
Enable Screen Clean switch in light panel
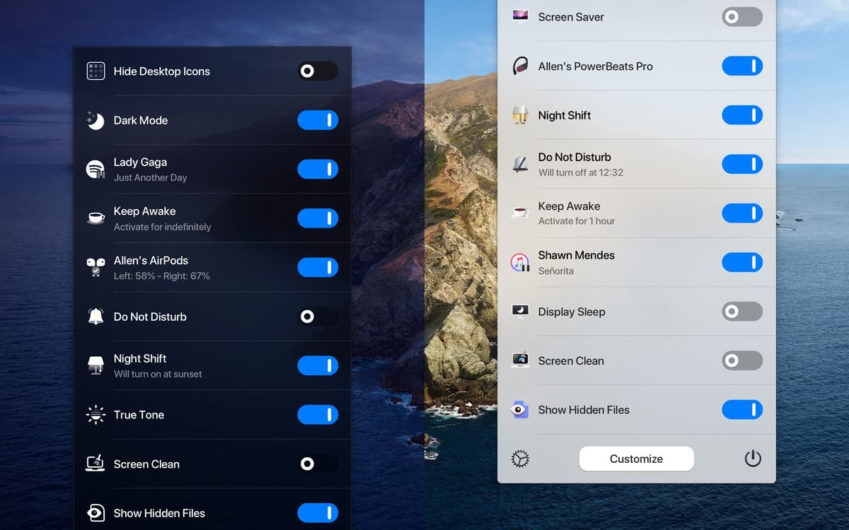(x=742, y=360)
